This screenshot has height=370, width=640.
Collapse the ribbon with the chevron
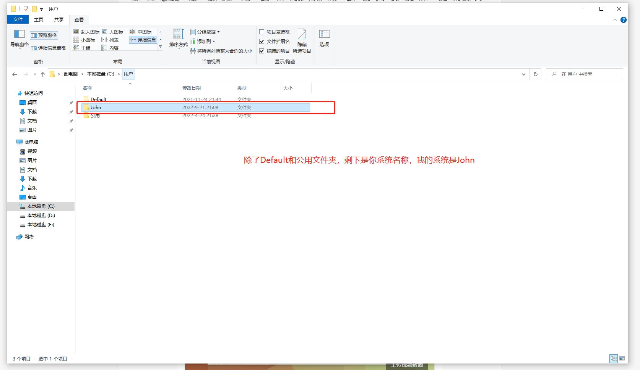615,20
